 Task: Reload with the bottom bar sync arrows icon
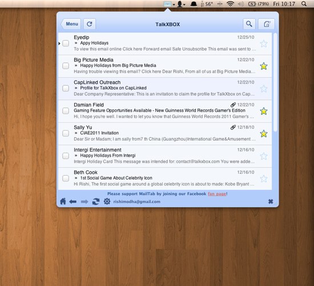(96, 201)
